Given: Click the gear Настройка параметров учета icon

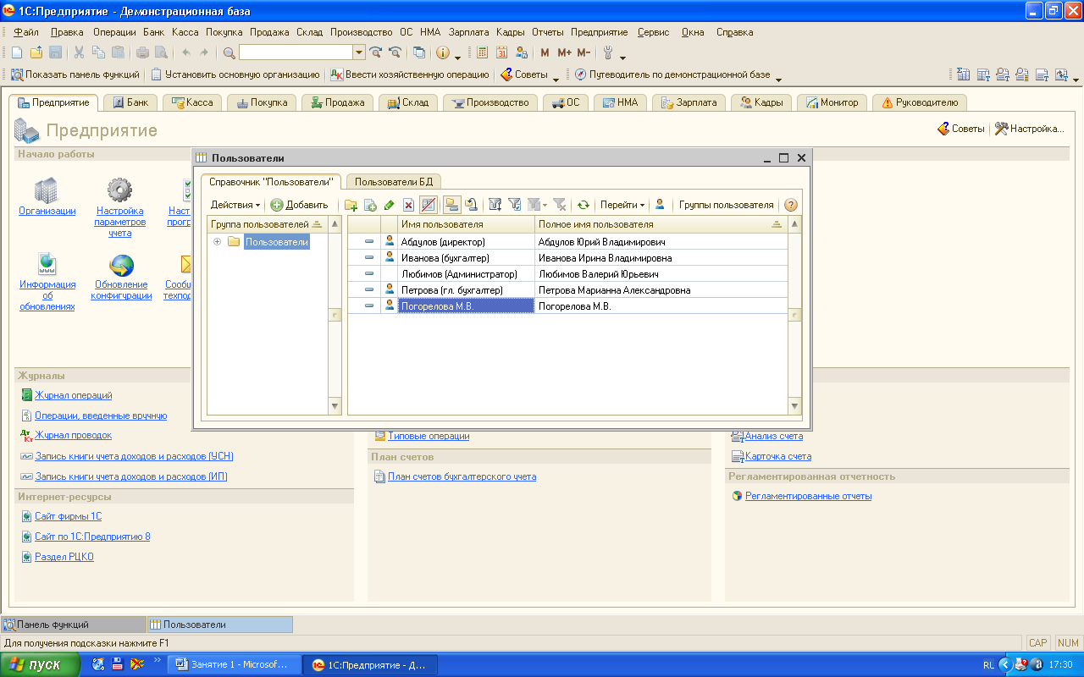Looking at the screenshot, I should point(119,190).
